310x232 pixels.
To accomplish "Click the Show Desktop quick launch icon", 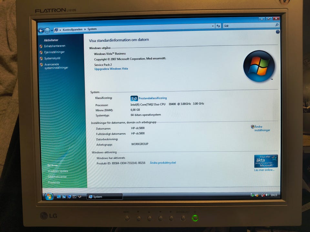I will 59,197.
